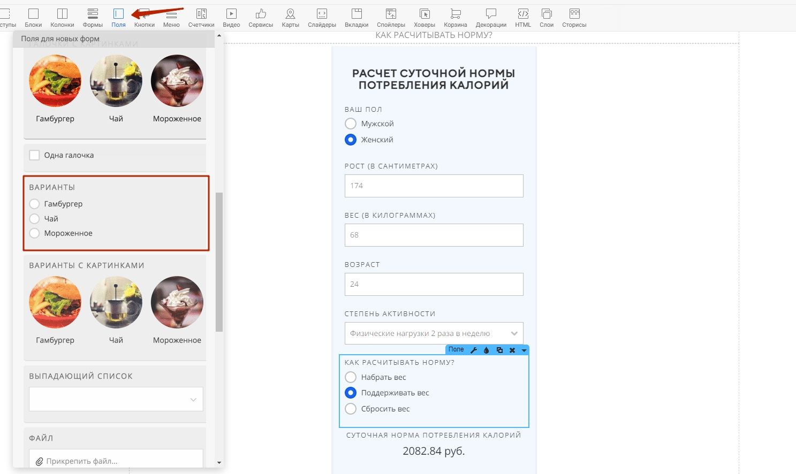Delete the selected field with the X icon
The height and width of the screenshot is (474, 796).
(x=512, y=350)
